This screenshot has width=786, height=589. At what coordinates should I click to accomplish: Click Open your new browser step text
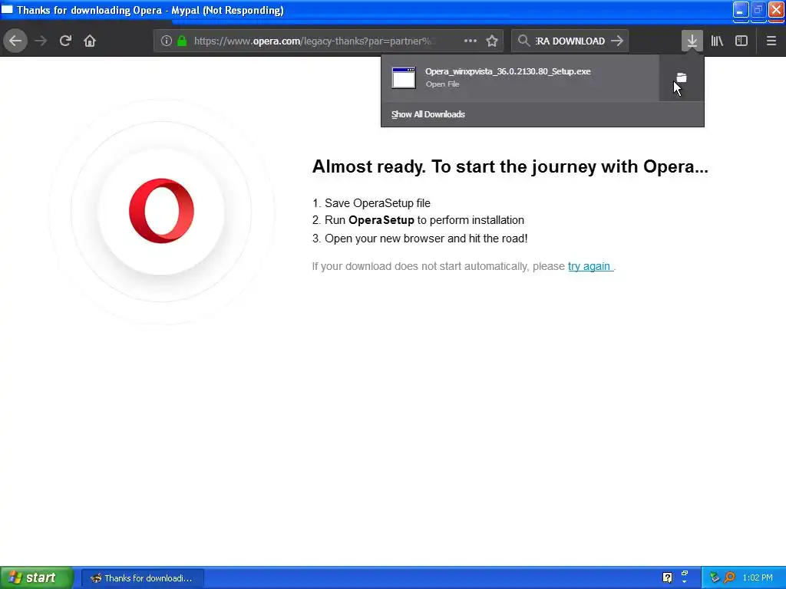tap(420, 239)
